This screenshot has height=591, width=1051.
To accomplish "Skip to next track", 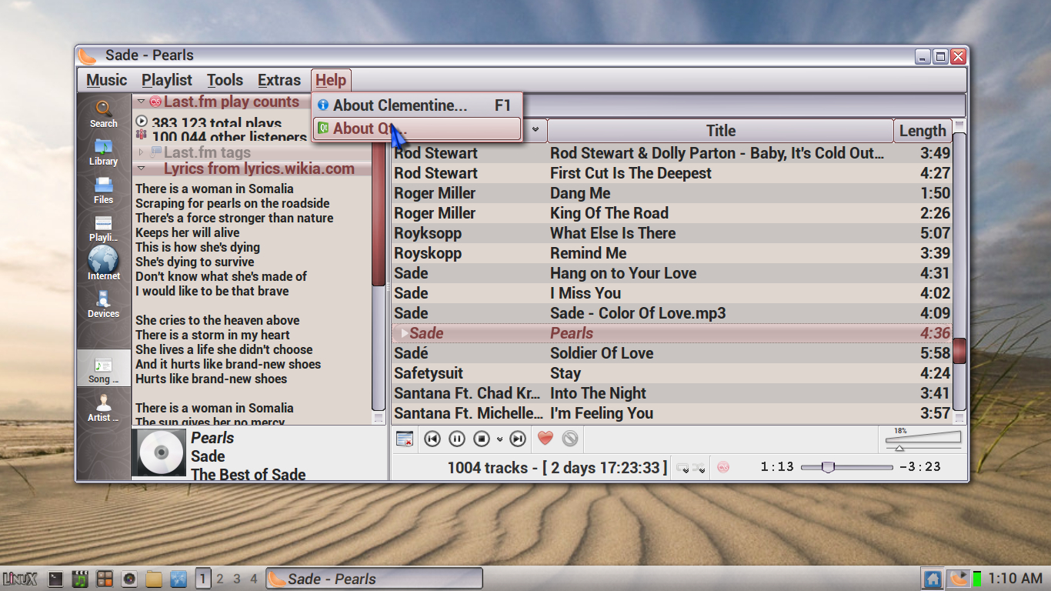I will (x=518, y=439).
